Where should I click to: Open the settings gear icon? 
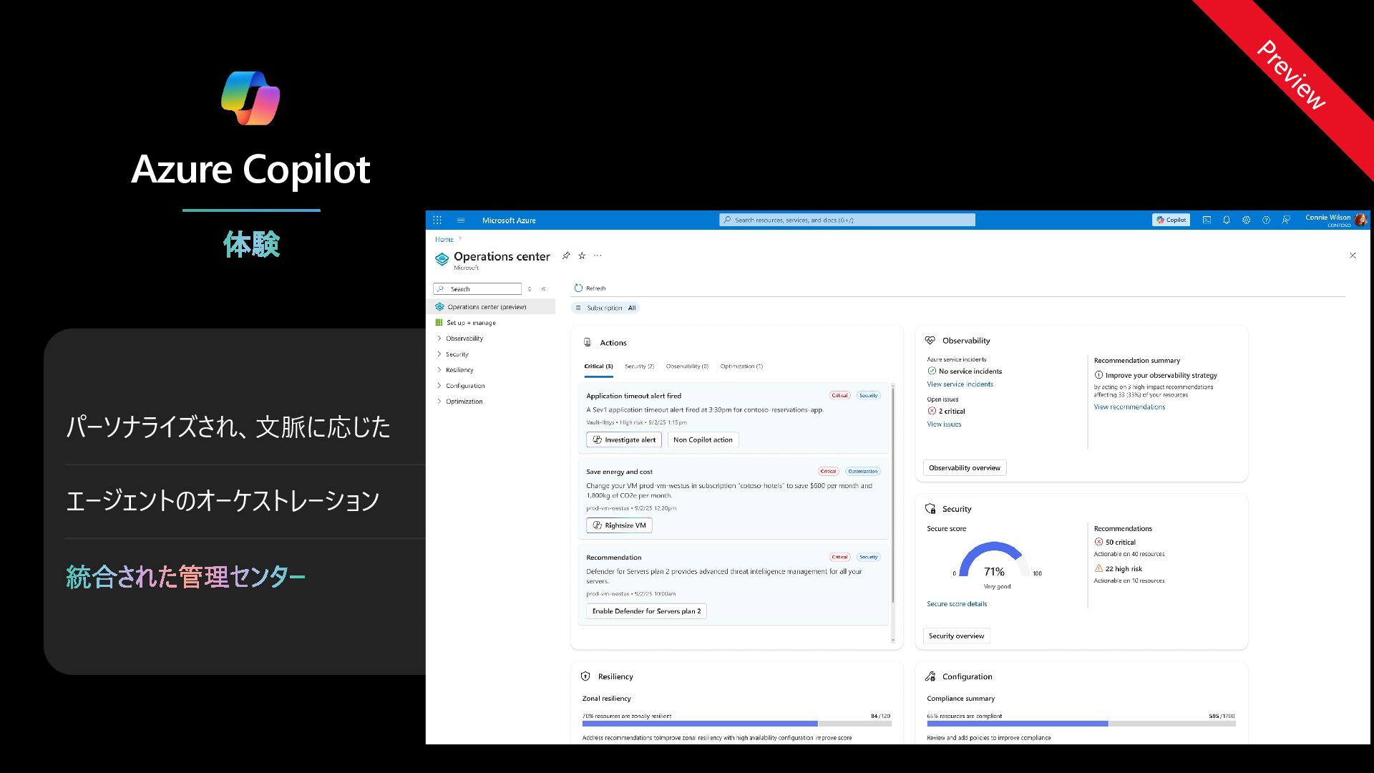pos(1246,220)
